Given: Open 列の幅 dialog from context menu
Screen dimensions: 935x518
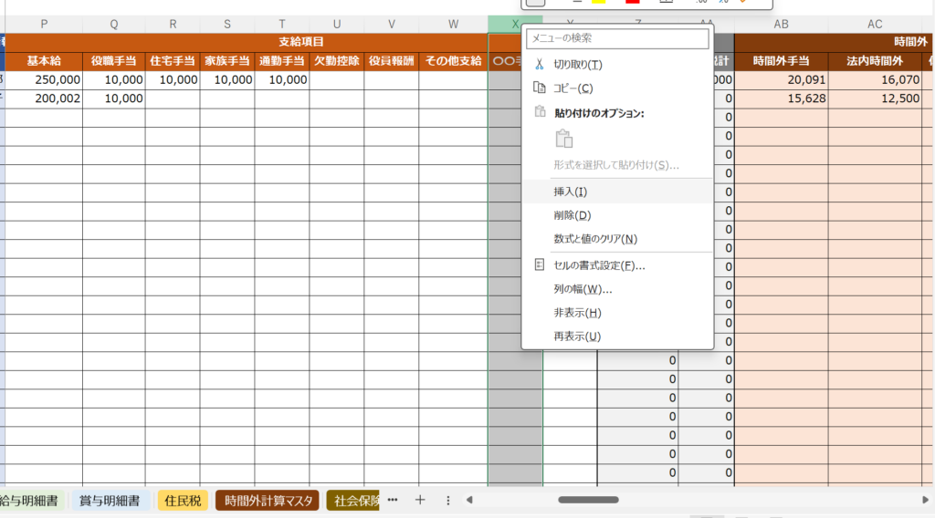Looking at the screenshot, I should click(x=583, y=289).
